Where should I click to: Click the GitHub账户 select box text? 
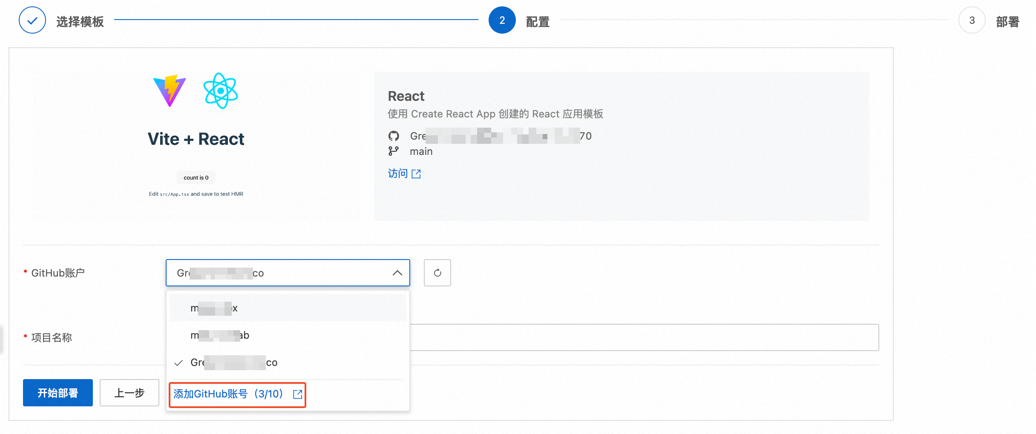coord(220,273)
